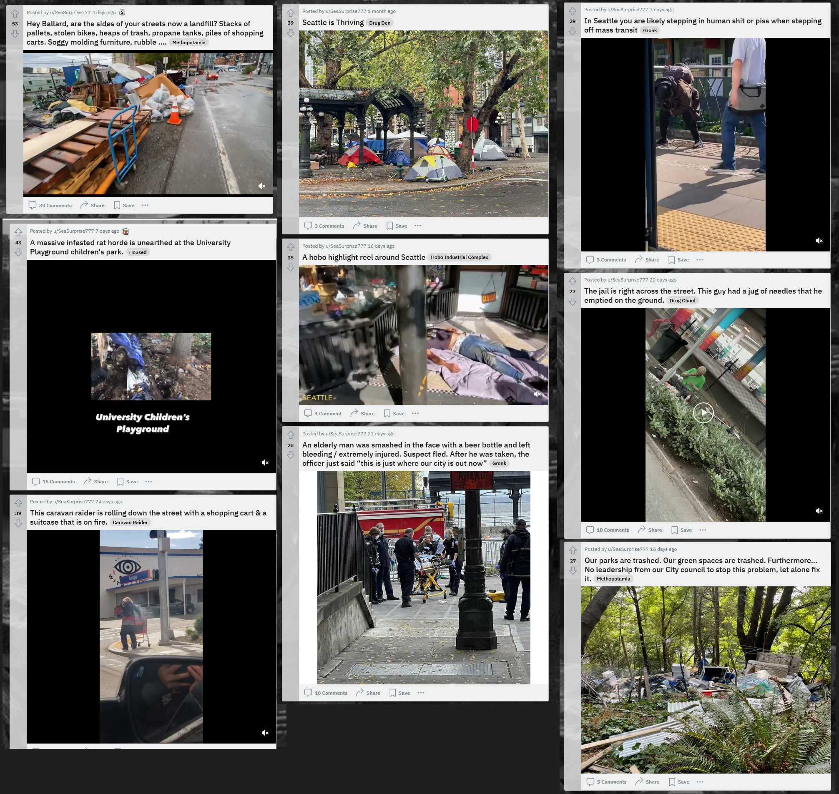Open the 10 Comments thread

(608, 530)
